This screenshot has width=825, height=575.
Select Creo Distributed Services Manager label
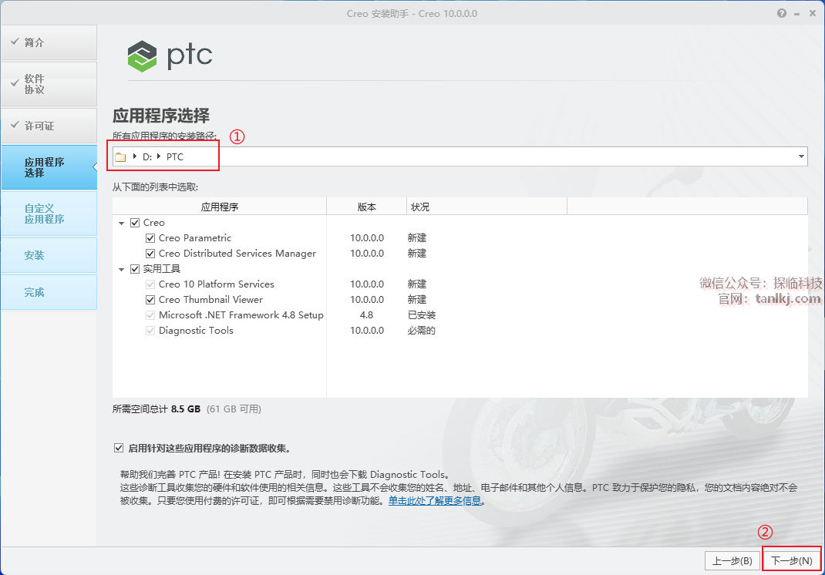click(237, 254)
